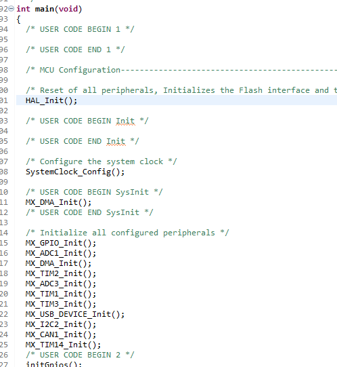This screenshot has width=337, height=367.
Task: Click MX_ADC1_Init() function call
Action: pyautogui.click(x=61, y=253)
